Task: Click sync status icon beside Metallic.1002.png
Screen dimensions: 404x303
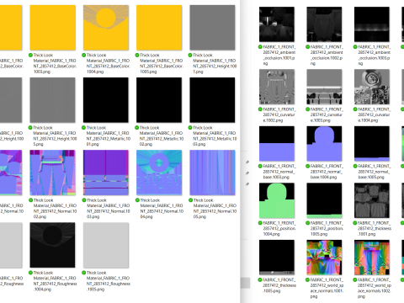Action: pos(137,128)
